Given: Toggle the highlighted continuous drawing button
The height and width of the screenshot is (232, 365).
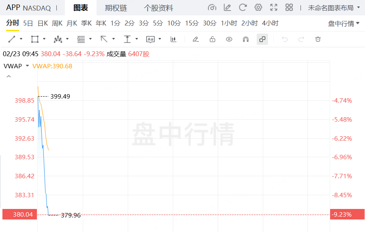Looking at the screenshot, I should [262, 39].
